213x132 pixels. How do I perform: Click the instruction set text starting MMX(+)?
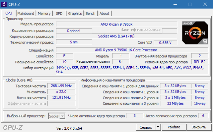[x=132, y=70]
